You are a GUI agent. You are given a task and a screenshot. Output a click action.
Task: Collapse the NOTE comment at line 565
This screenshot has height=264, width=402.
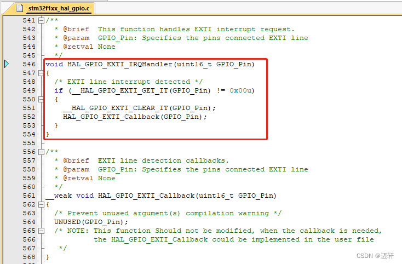pos(41,231)
